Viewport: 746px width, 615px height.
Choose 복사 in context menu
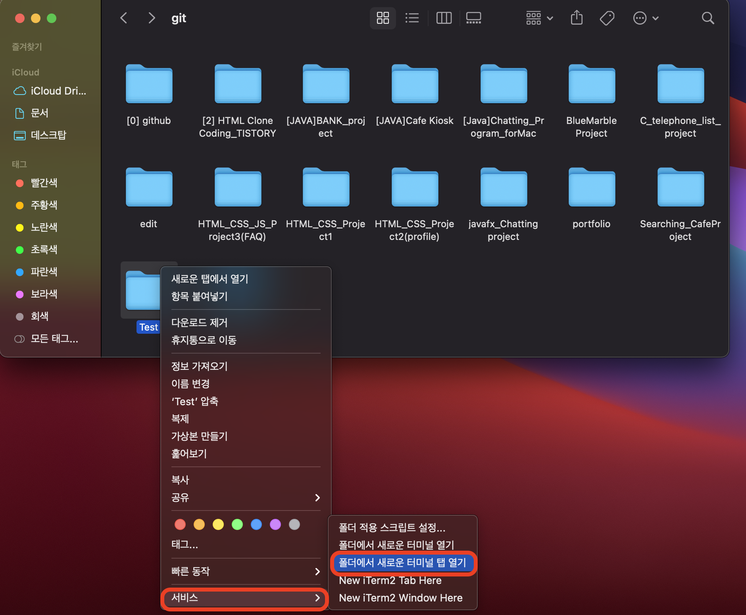tap(246, 480)
